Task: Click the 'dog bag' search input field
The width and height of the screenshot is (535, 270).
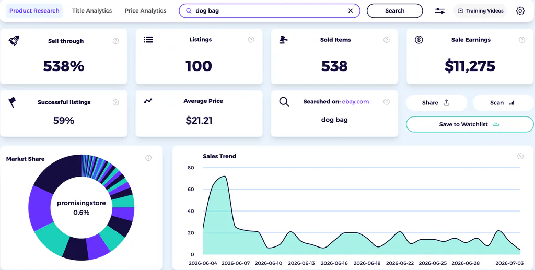Action: (x=270, y=10)
